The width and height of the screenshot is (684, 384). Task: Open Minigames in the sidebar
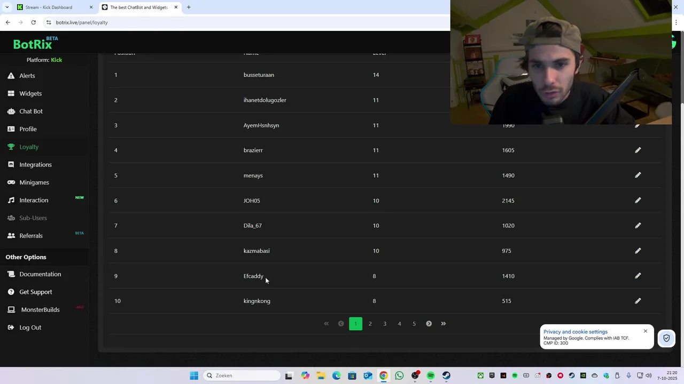point(34,182)
